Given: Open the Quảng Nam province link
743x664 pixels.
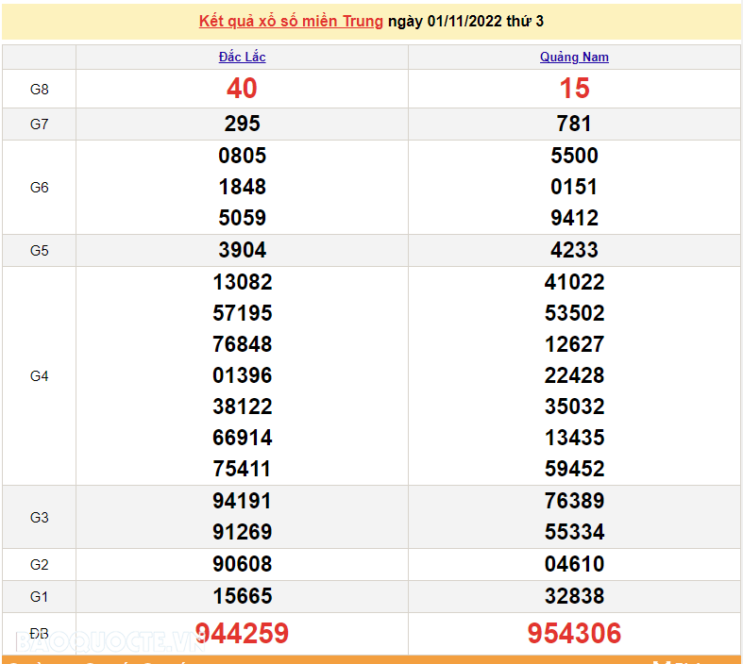Looking at the screenshot, I should pos(574,57).
